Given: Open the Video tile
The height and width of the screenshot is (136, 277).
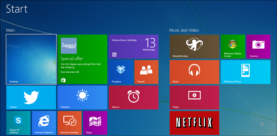Looking at the screenshot, I should [x=194, y=98].
